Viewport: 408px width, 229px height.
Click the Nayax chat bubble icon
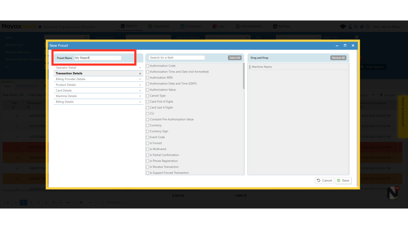click(x=392, y=193)
